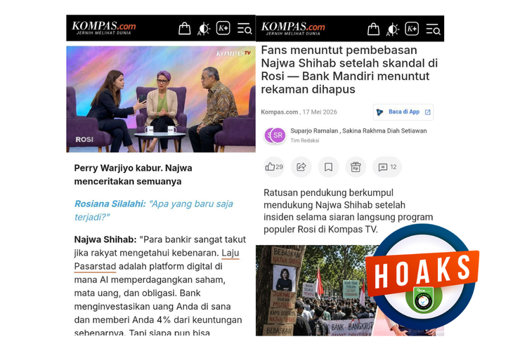Click the date '17 Mei 2026'
The width and height of the screenshot is (527, 351).
click(x=320, y=112)
